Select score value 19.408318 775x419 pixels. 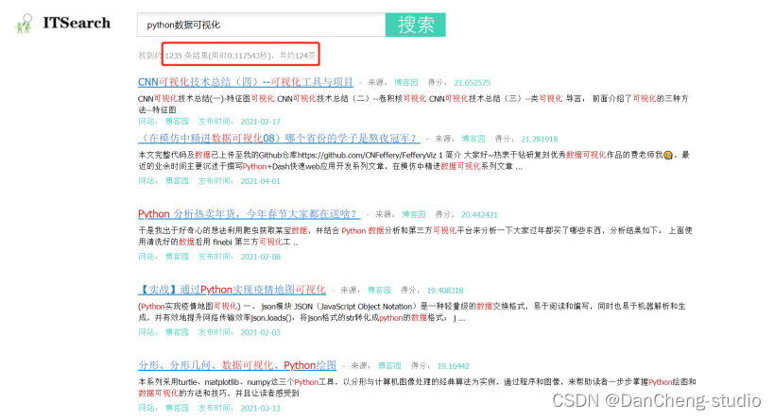tap(445, 291)
